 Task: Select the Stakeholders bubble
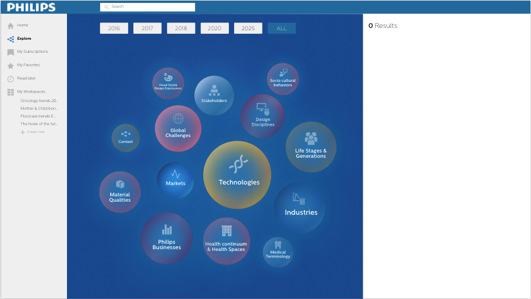point(214,96)
